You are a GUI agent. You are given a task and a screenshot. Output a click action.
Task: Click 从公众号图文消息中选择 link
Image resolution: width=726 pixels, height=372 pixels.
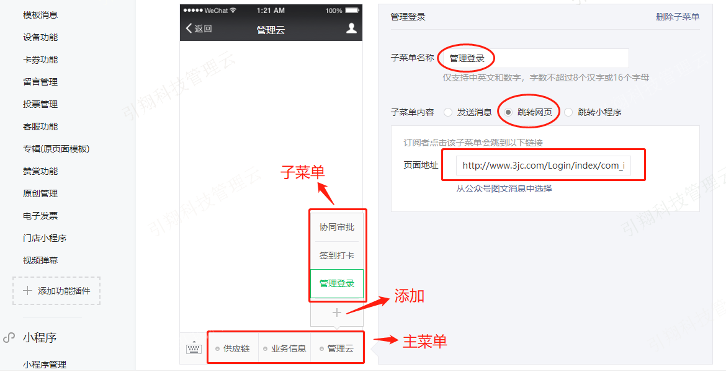click(504, 188)
